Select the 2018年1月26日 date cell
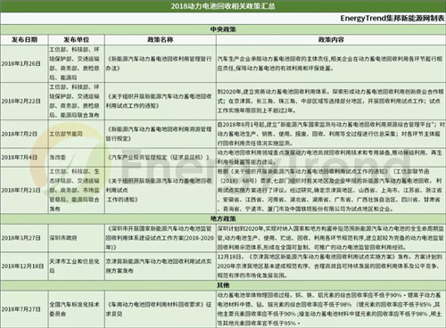The width and height of the screenshot is (446, 328). tap(21, 63)
